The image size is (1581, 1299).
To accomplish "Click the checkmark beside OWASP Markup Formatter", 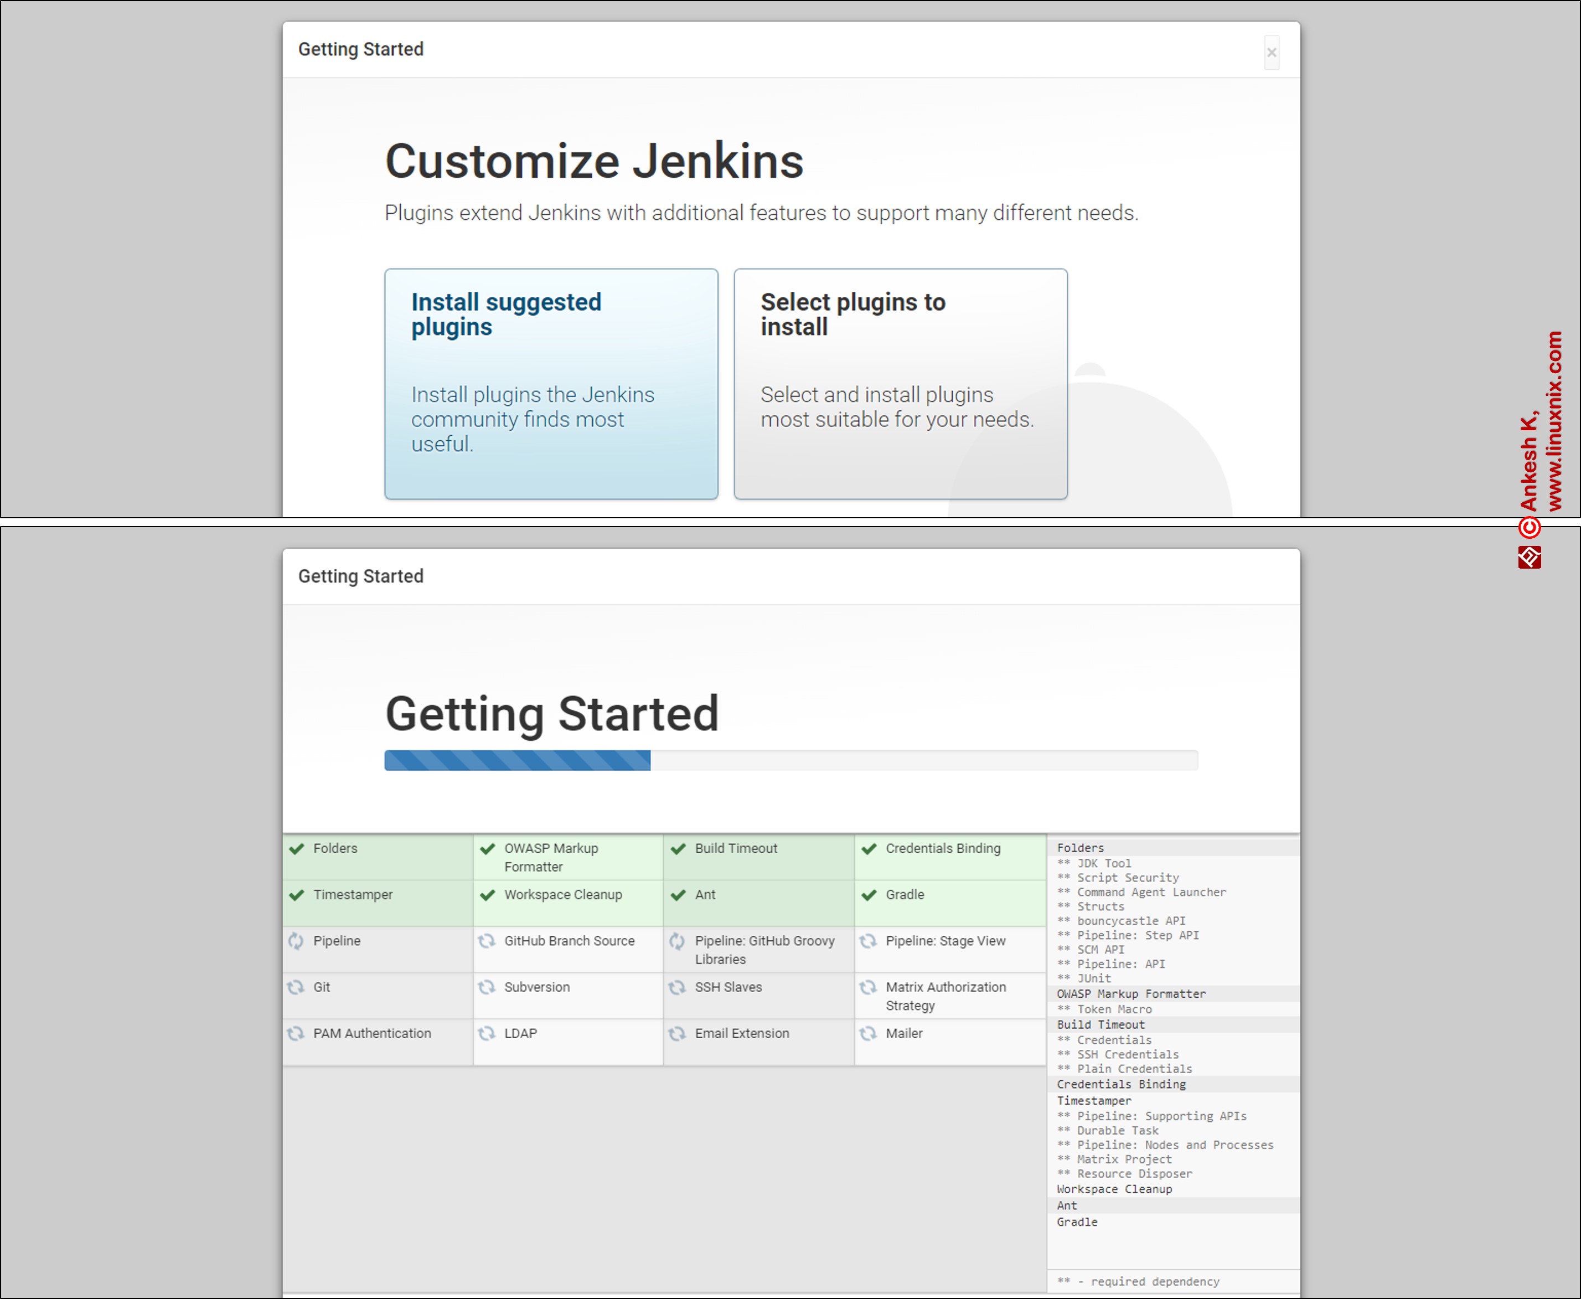I will coord(488,848).
